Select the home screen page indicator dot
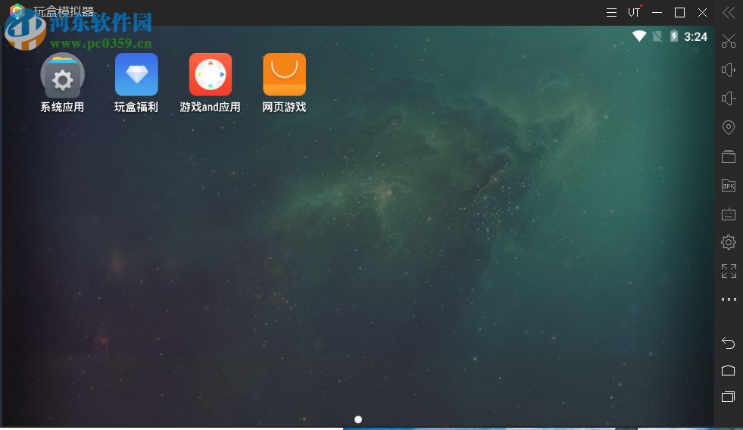This screenshot has width=743, height=430. (358, 419)
